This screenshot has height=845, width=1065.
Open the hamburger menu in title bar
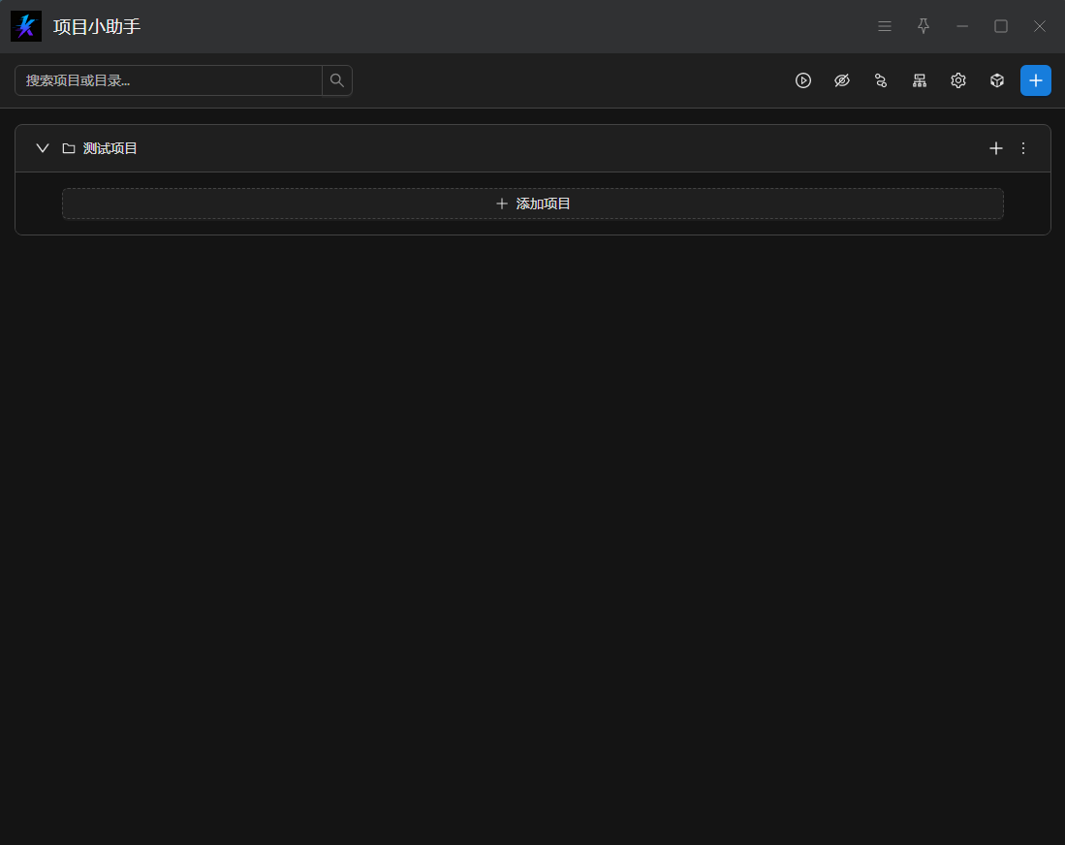click(885, 26)
